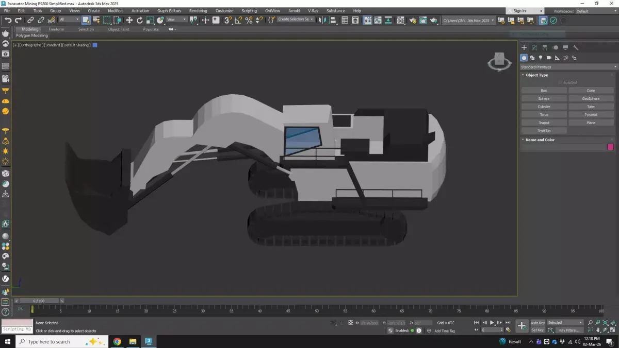This screenshot has width=619, height=348.
Task: Jump to the end frame control
Action: pyautogui.click(x=508, y=323)
